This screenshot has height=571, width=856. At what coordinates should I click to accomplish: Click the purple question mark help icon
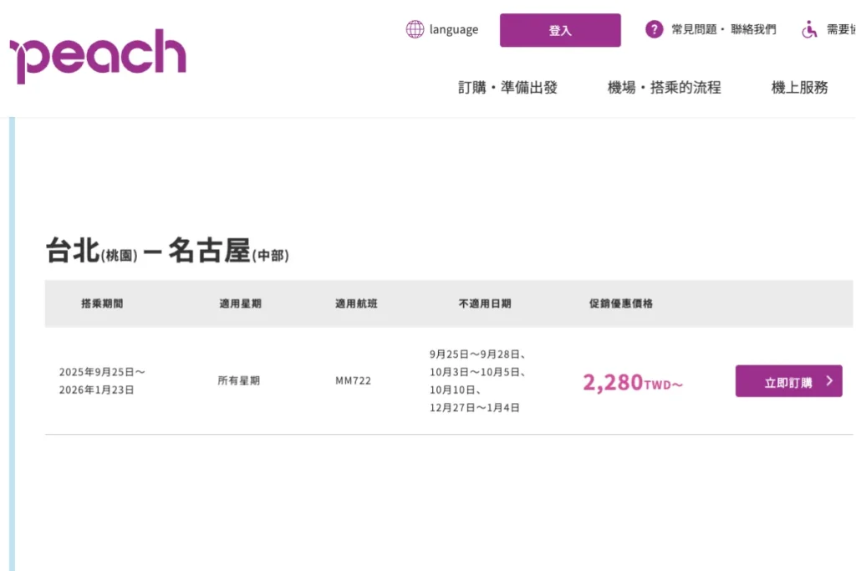coord(654,29)
